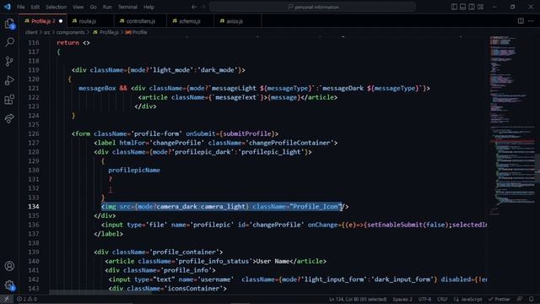Go back with the navigation arrow
The height and width of the screenshot is (304, 540).
[194, 7]
